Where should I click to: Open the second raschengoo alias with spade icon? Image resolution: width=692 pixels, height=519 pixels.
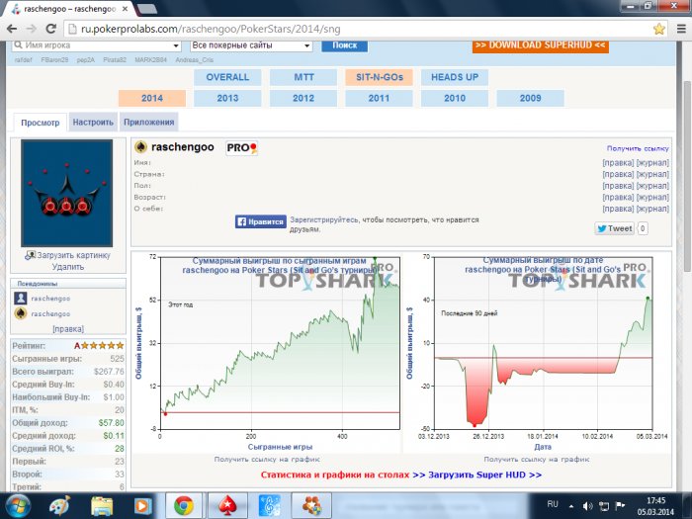(x=50, y=313)
